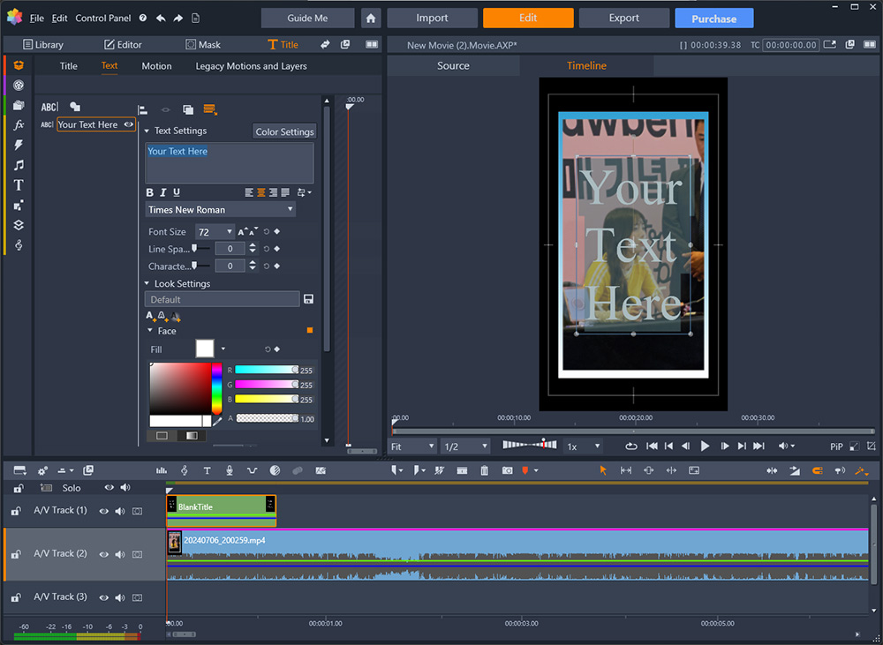This screenshot has height=645, width=883.
Task: Select the BlankTitle clip on timeline
Action: pos(221,507)
